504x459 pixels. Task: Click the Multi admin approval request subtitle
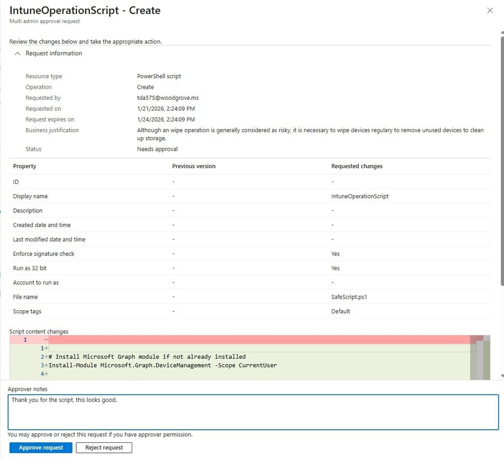[44, 21]
